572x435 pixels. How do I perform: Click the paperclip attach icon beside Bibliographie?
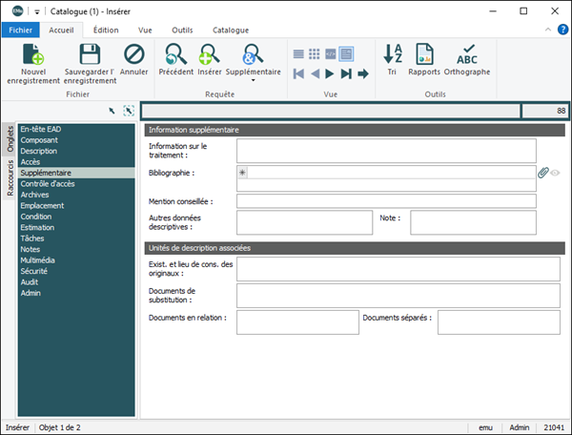pos(543,173)
